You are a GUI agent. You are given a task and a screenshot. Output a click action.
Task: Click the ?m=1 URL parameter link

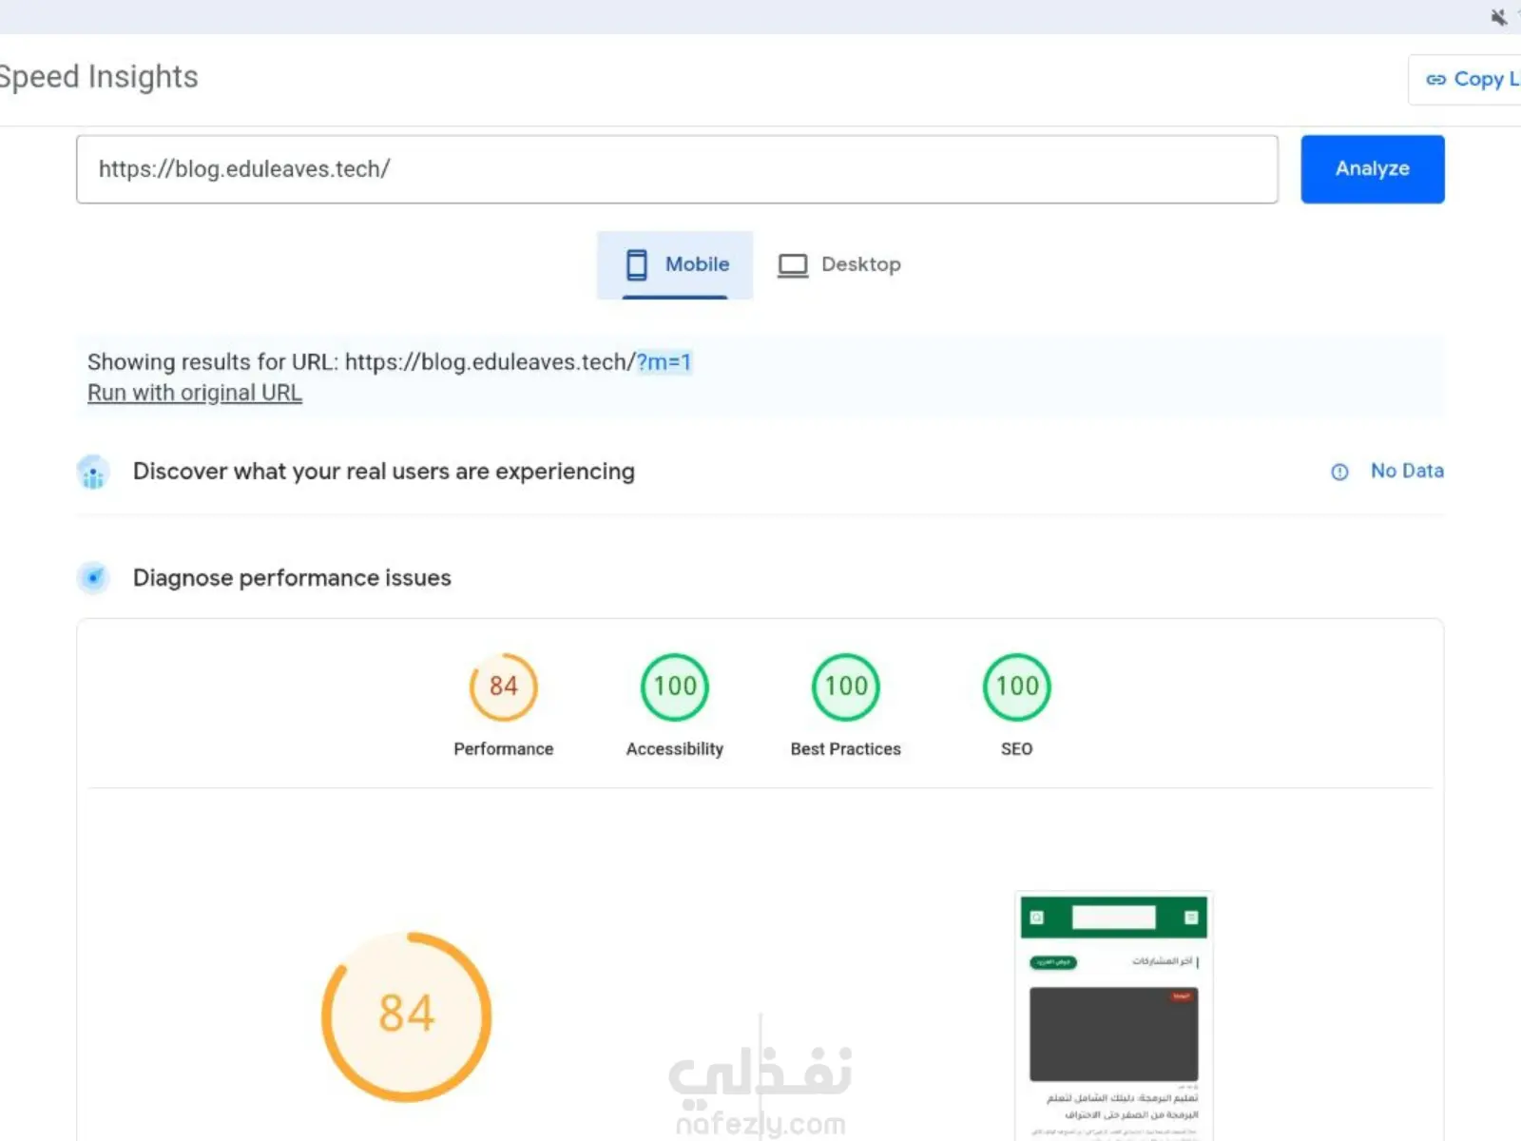coord(664,362)
